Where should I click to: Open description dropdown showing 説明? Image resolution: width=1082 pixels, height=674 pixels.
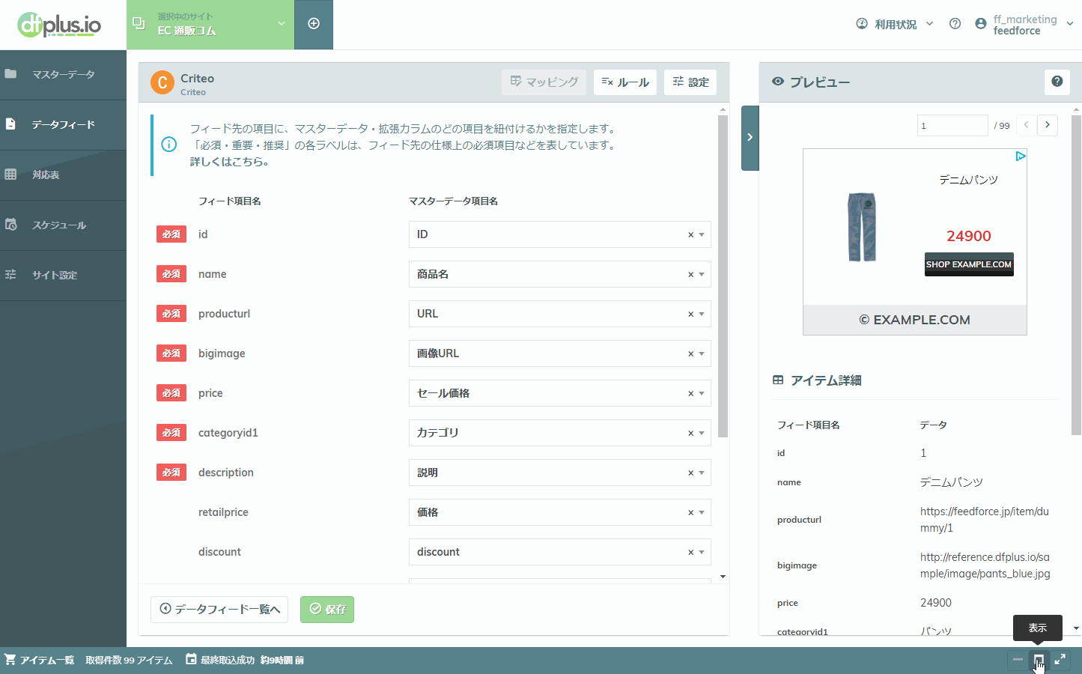tap(559, 473)
